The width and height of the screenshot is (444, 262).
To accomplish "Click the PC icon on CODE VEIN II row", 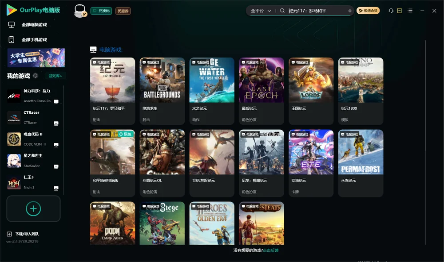I will click(x=56, y=145).
